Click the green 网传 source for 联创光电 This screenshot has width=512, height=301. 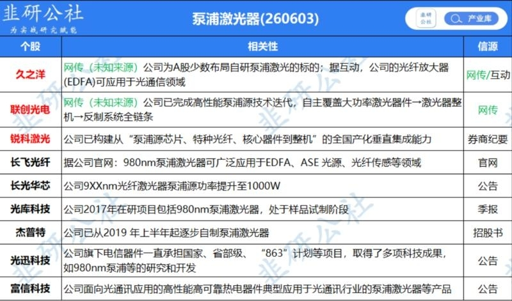click(x=488, y=110)
